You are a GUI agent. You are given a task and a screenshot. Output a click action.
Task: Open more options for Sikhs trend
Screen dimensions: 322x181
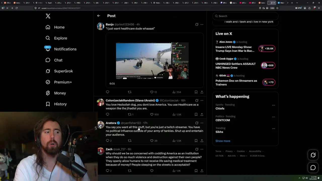[273, 128]
